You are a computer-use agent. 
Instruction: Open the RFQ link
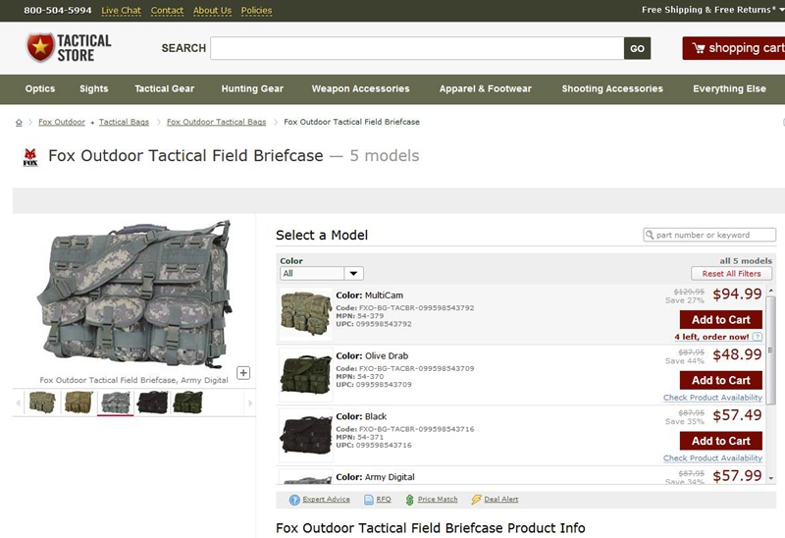pyautogui.click(x=384, y=499)
